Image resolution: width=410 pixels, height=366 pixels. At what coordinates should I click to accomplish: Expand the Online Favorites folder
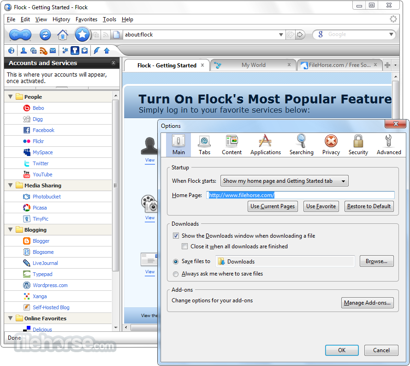tap(10, 318)
